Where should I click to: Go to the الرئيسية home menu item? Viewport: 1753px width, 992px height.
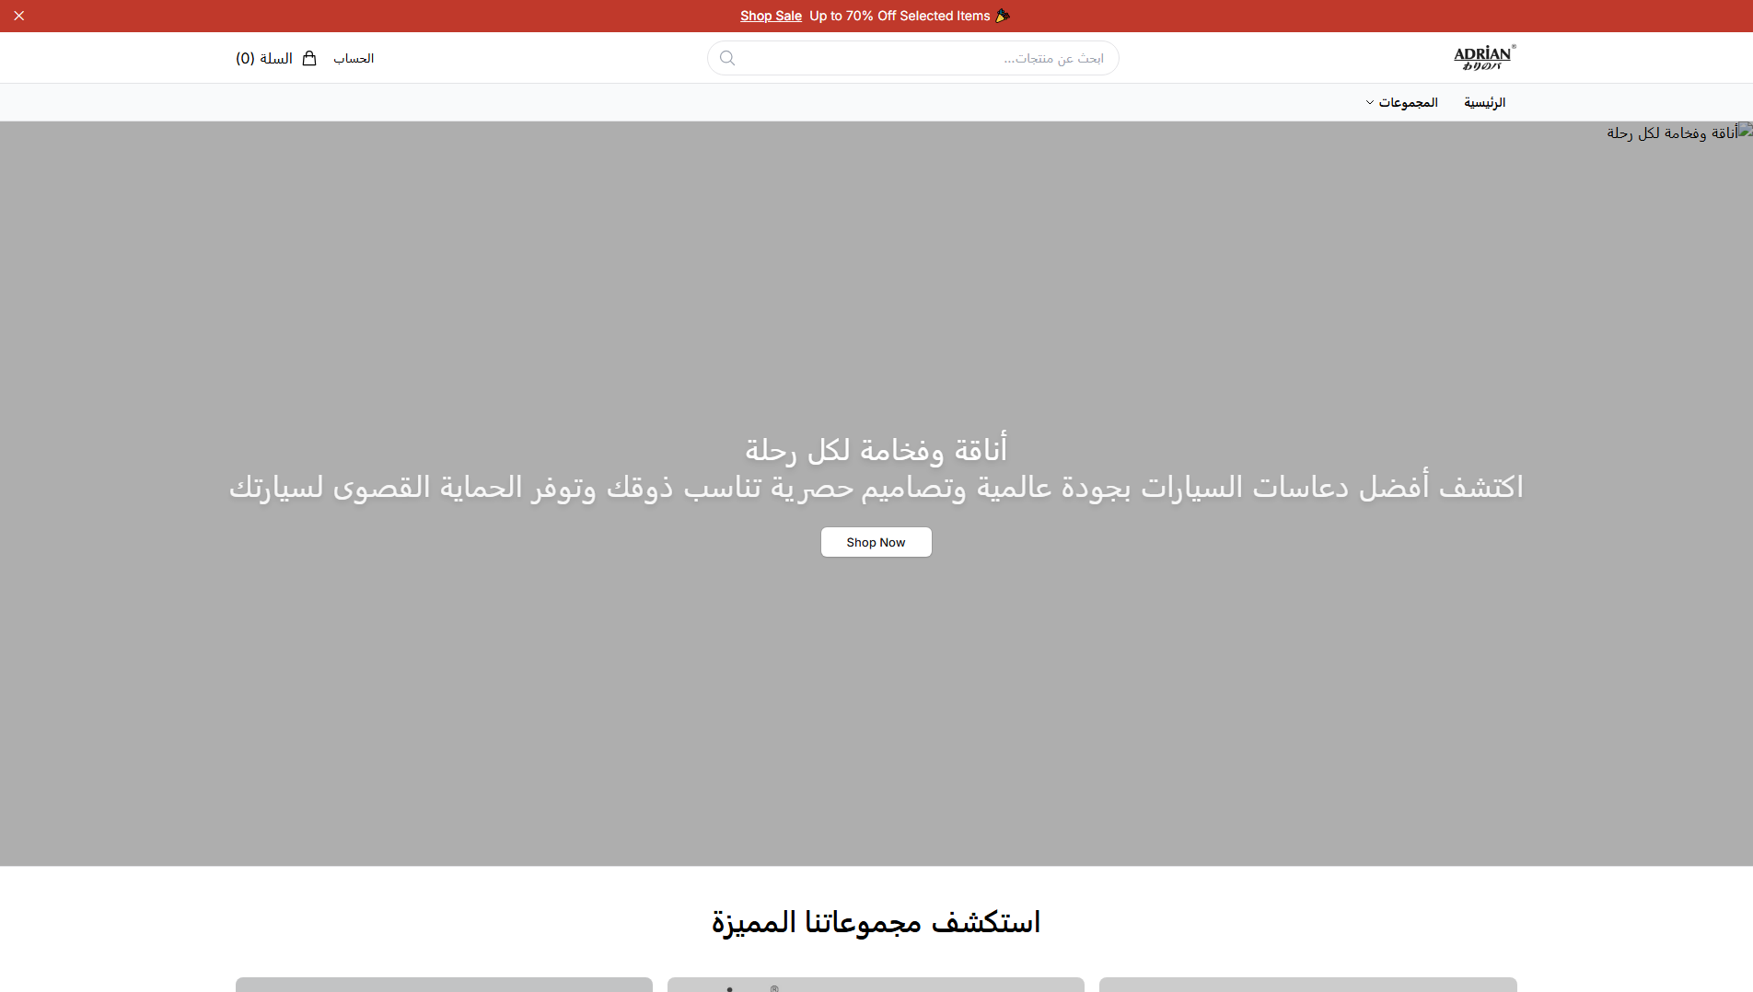[1484, 102]
